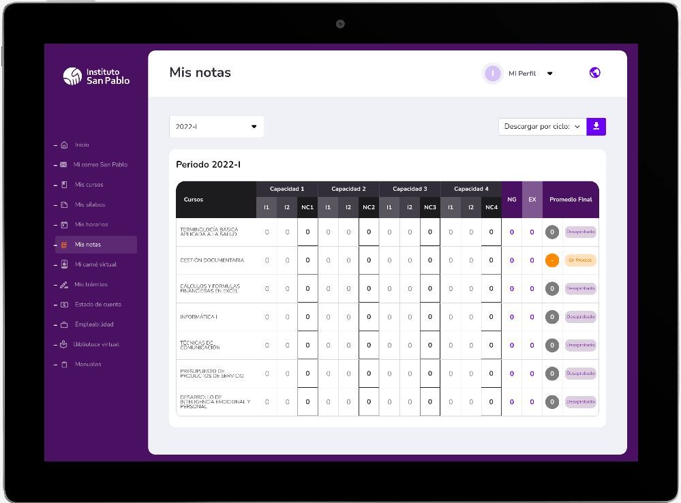Image resolution: width=681 pixels, height=503 pixels.
Task: Click the EX column header
Action: (x=532, y=200)
